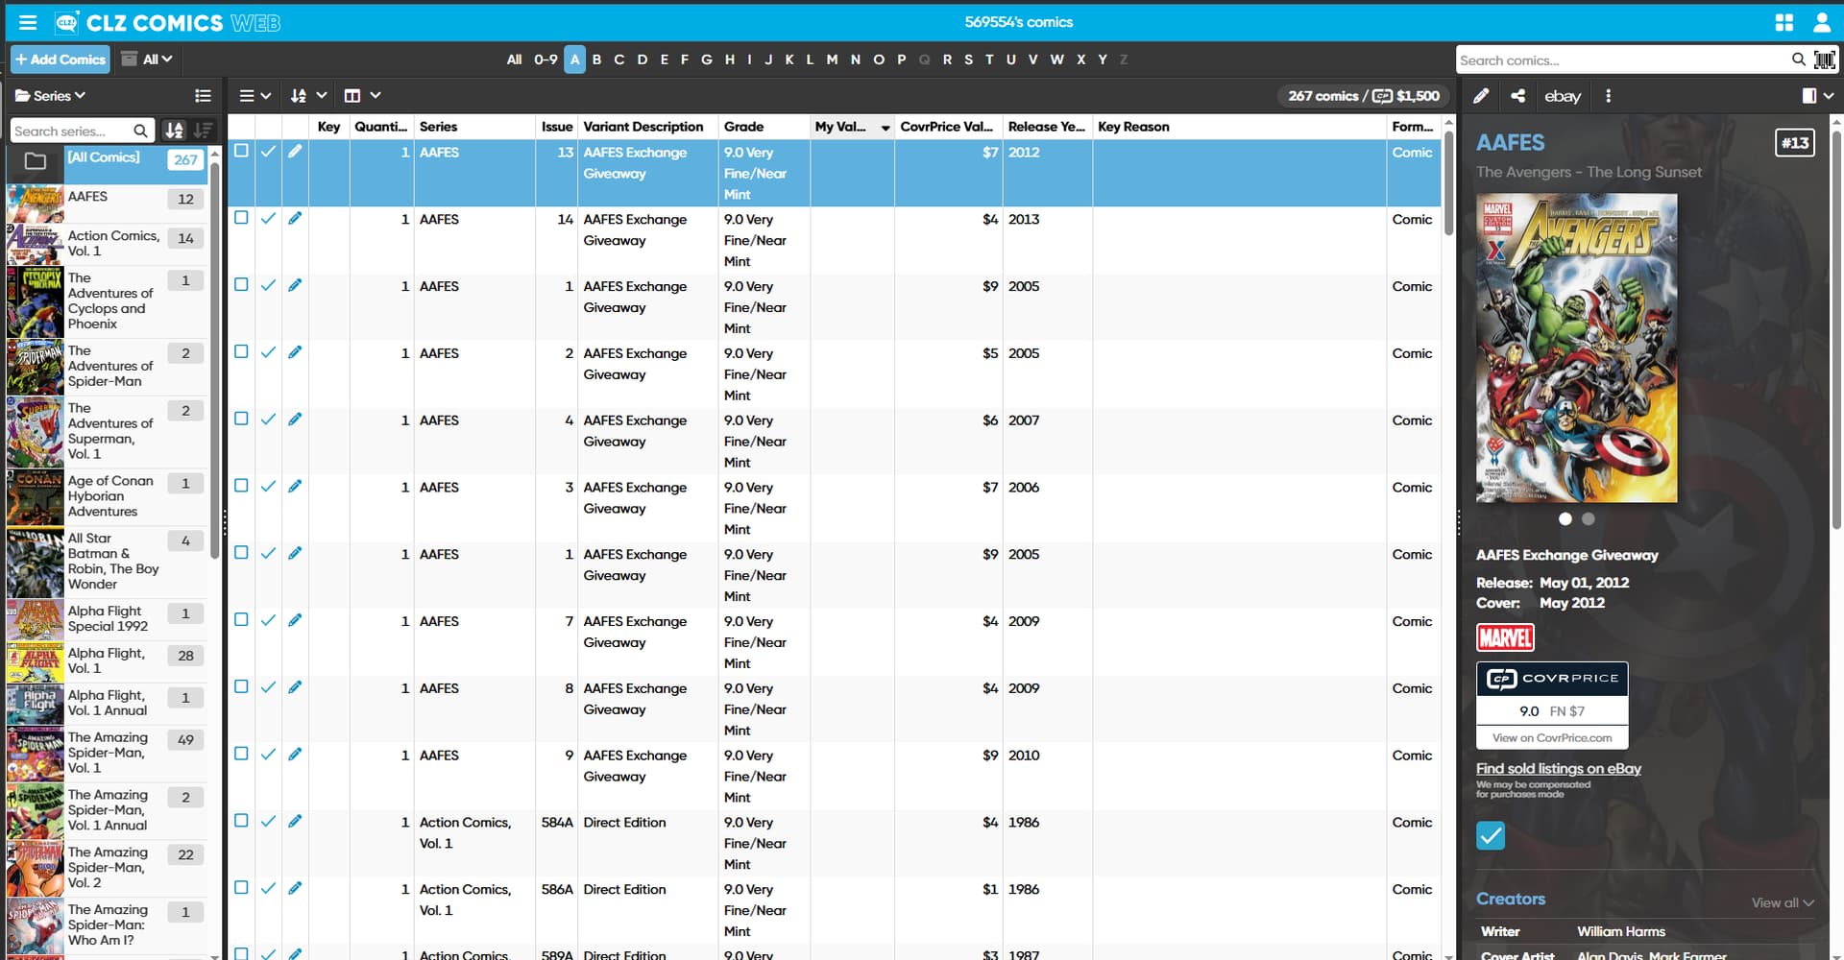Viewport: 1844px width, 960px height.
Task: Click the CLZ Comics Web logo
Action: point(167,22)
